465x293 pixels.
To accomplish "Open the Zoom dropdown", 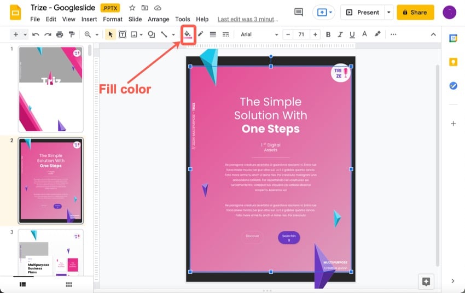I will [90, 34].
